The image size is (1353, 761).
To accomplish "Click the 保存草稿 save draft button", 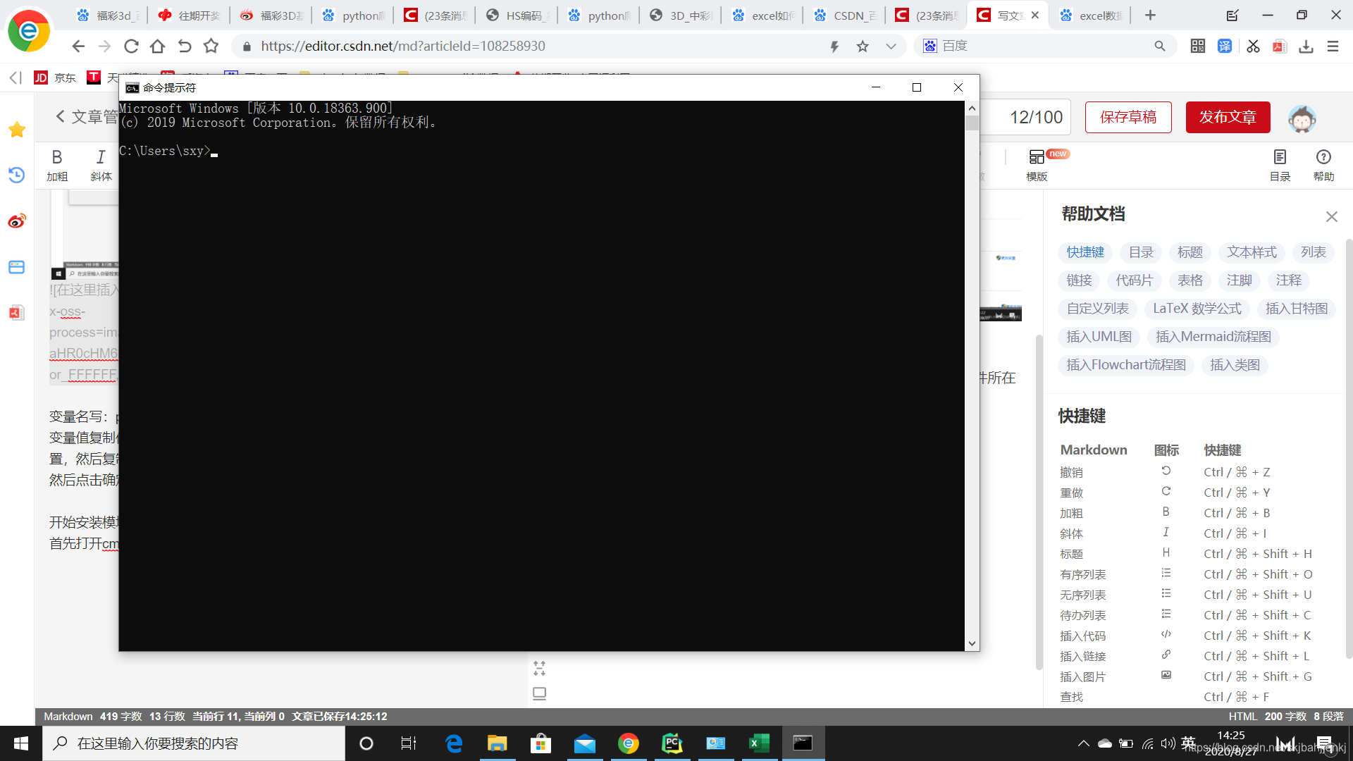I will [x=1128, y=117].
